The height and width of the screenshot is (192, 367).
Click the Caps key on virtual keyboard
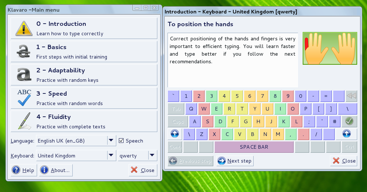(x=178, y=121)
